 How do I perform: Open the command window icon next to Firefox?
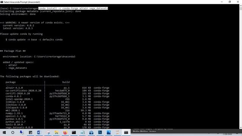coord(74,133)
